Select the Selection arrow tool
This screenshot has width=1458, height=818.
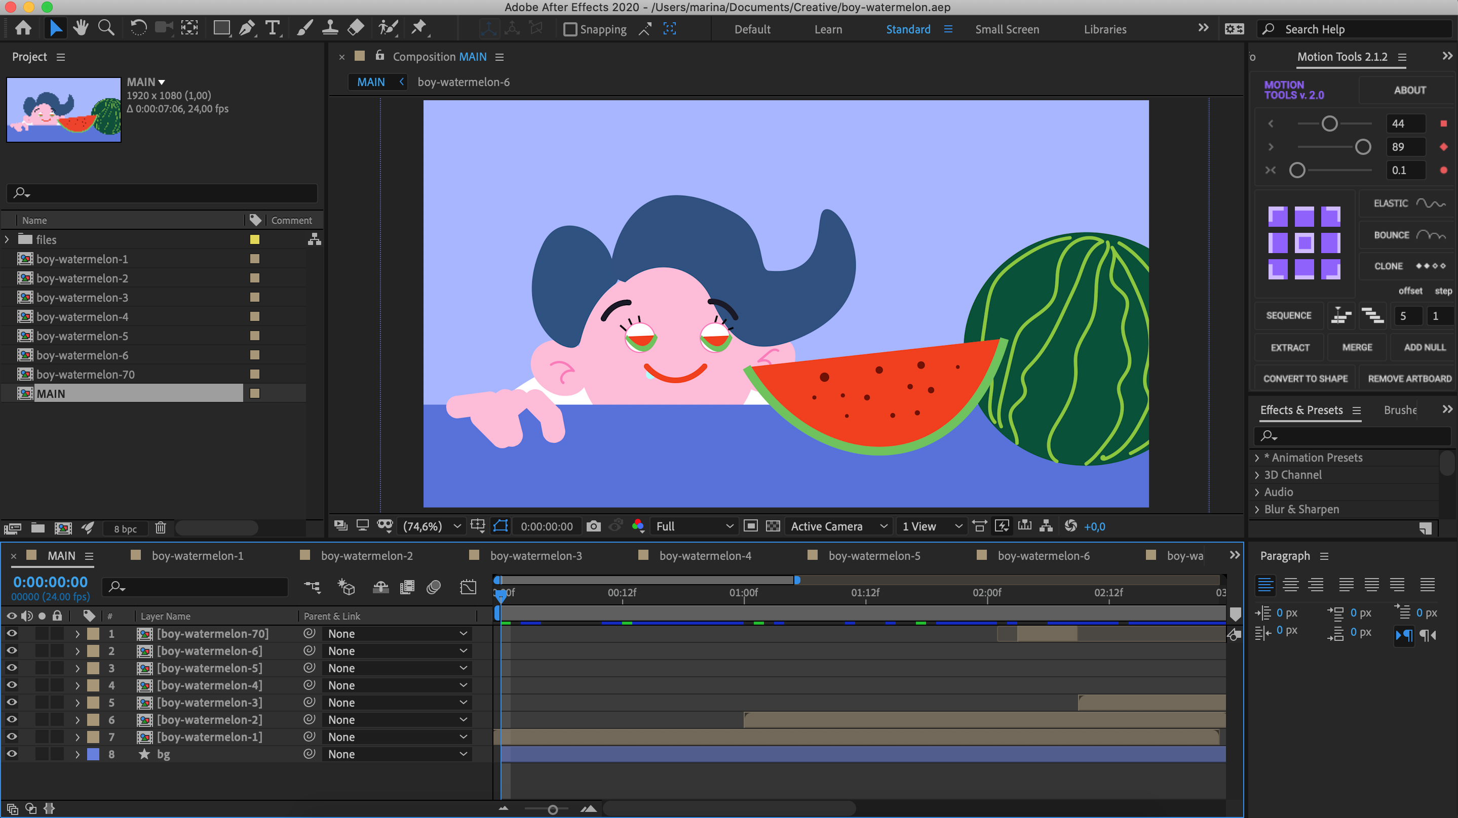55,28
